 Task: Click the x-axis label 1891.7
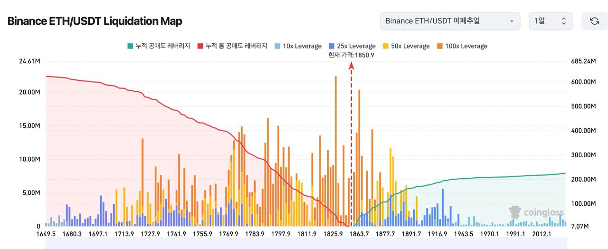(411, 233)
